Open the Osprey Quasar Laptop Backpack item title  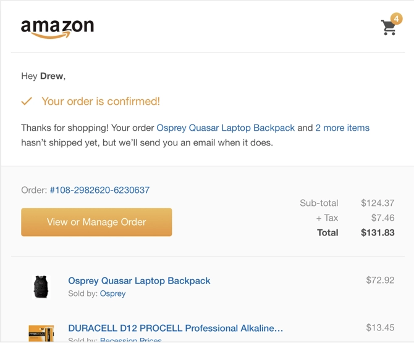pos(139,281)
